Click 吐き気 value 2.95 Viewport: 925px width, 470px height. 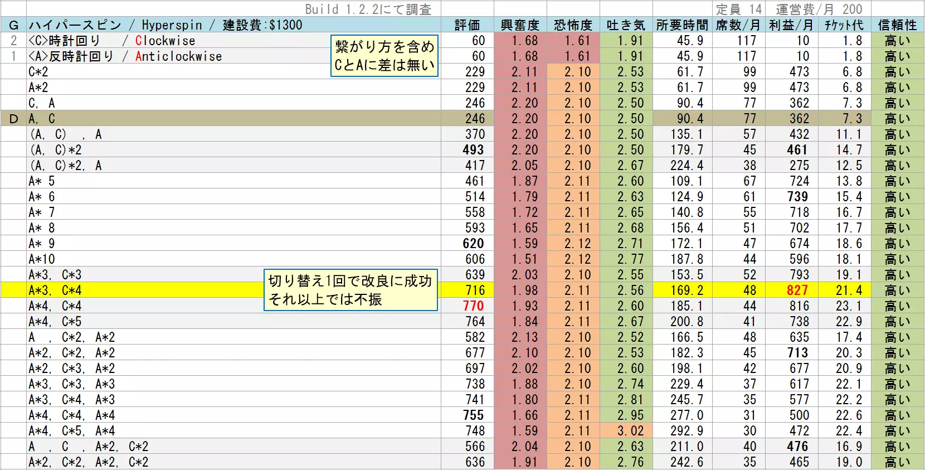tap(631, 415)
